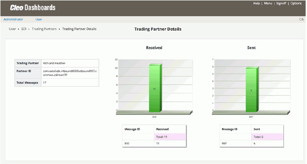Open the Menu link in header

(x=268, y=3)
